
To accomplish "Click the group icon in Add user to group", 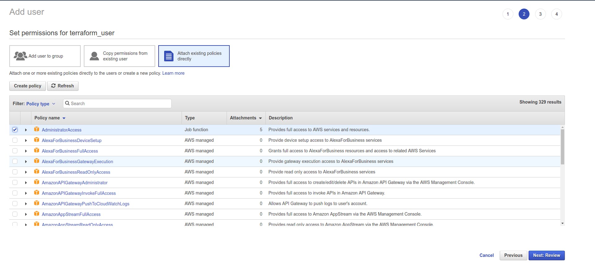I will point(20,56).
